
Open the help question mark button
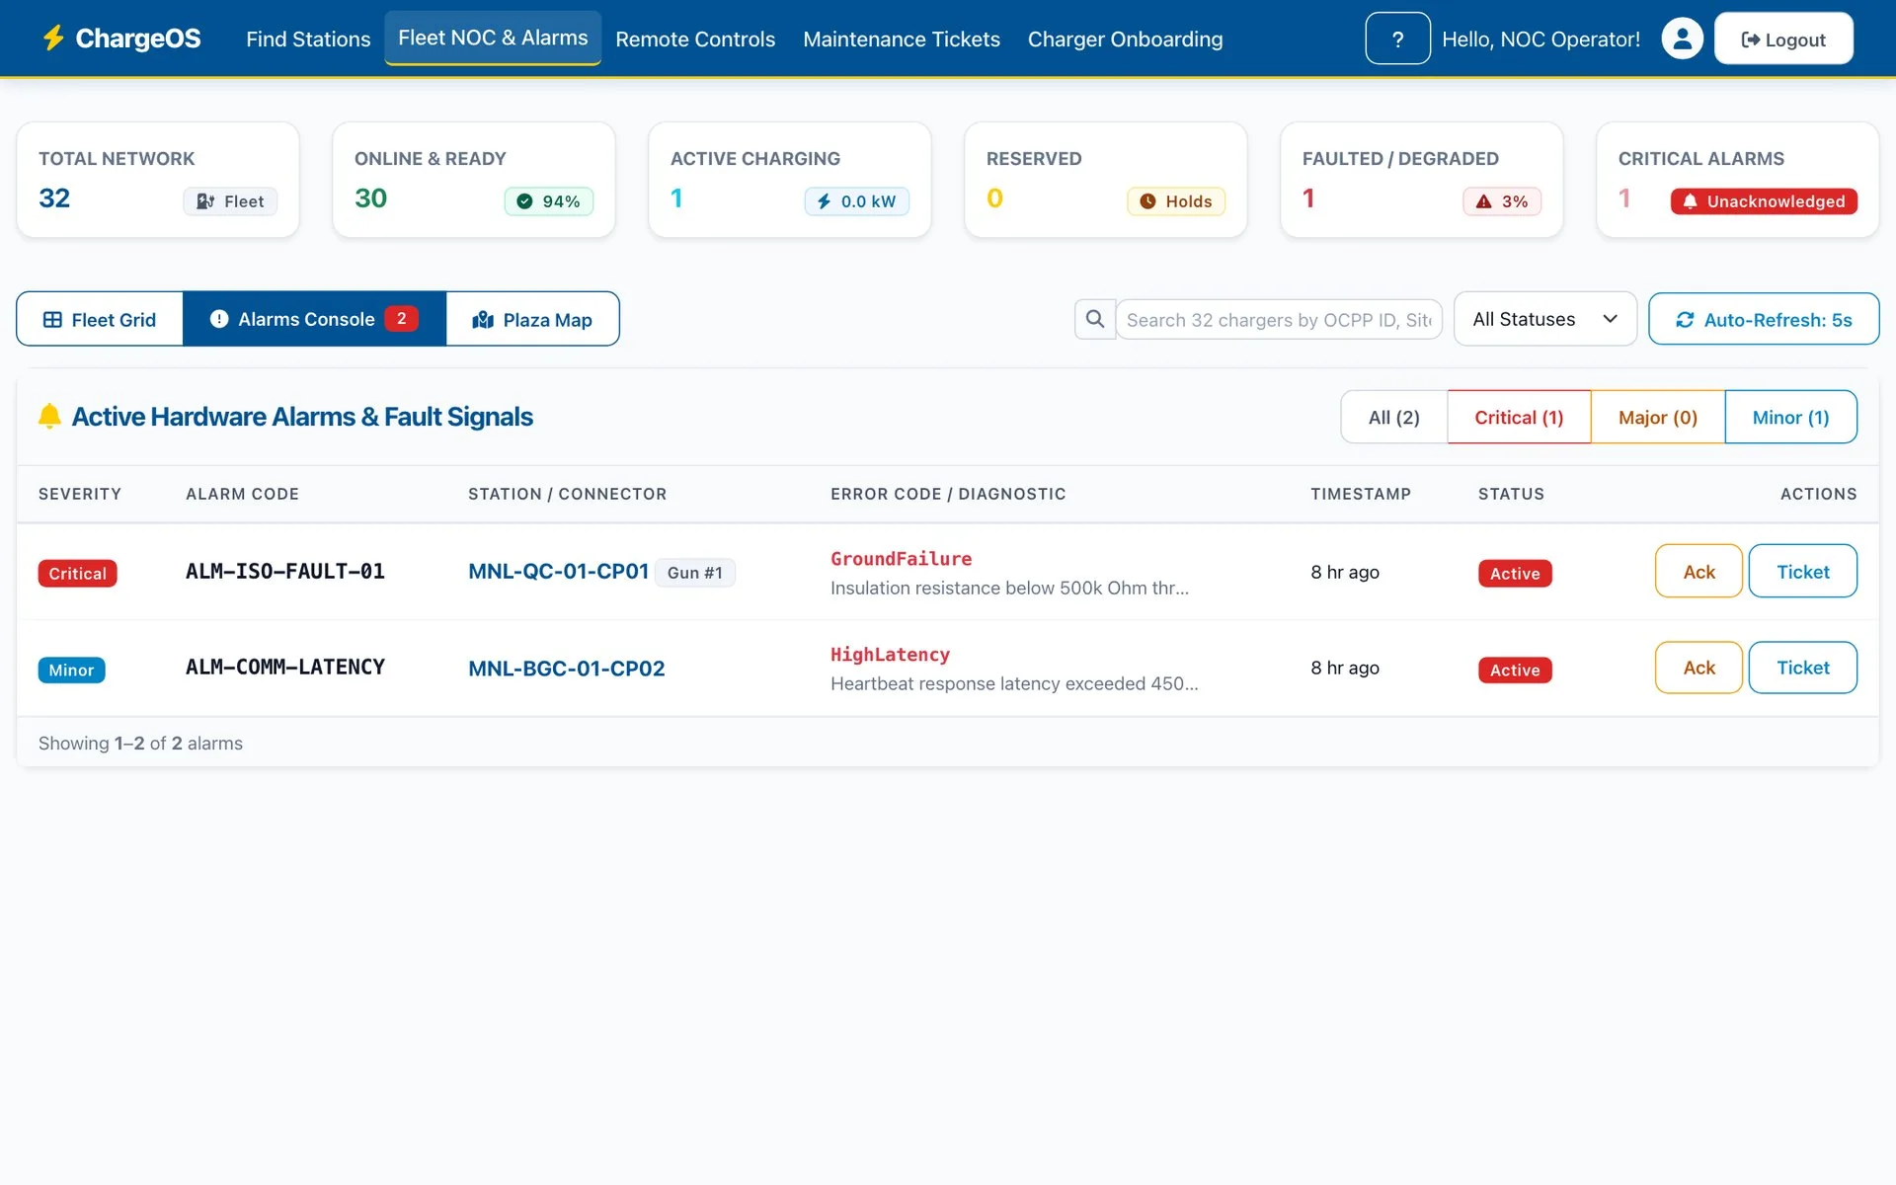(1397, 39)
